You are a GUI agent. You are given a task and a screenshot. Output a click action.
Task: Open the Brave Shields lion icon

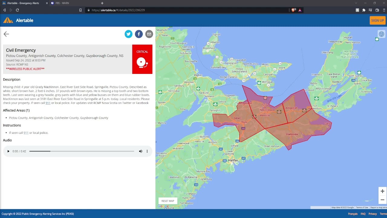coord(293,10)
